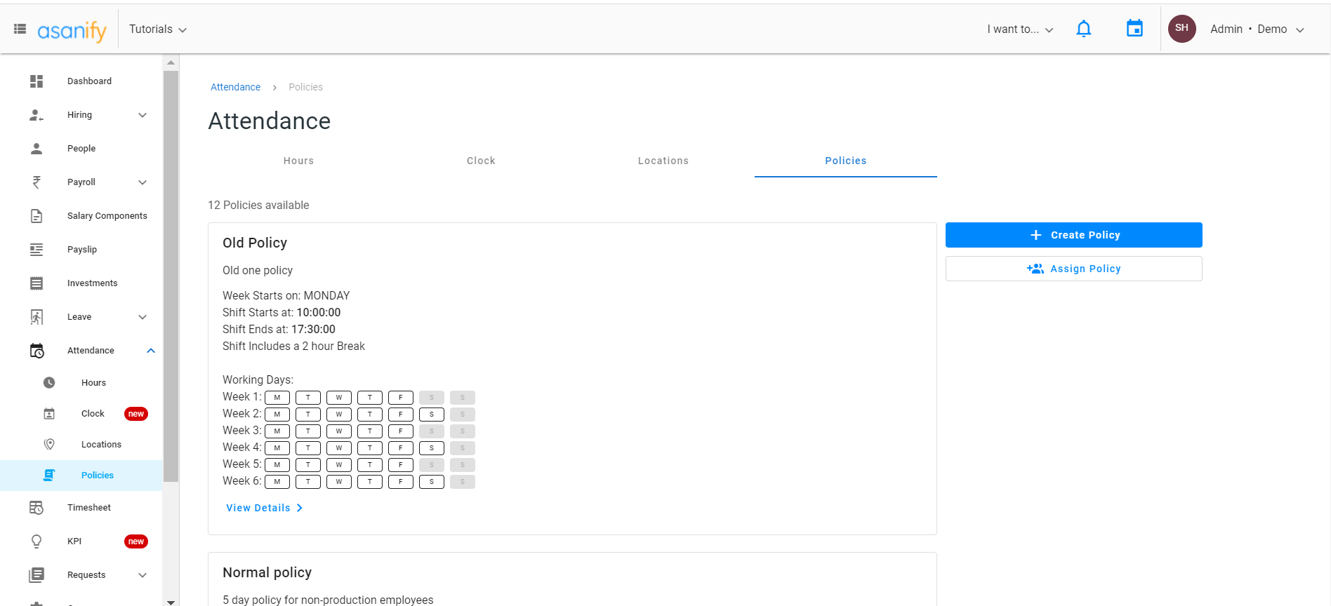Select the Locations pin icon
The width and height of the screenshot is (1331, 606).
tap(49, 445)
